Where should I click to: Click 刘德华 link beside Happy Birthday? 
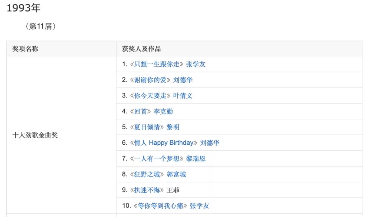pyautogui.click(x=210, y=143)
